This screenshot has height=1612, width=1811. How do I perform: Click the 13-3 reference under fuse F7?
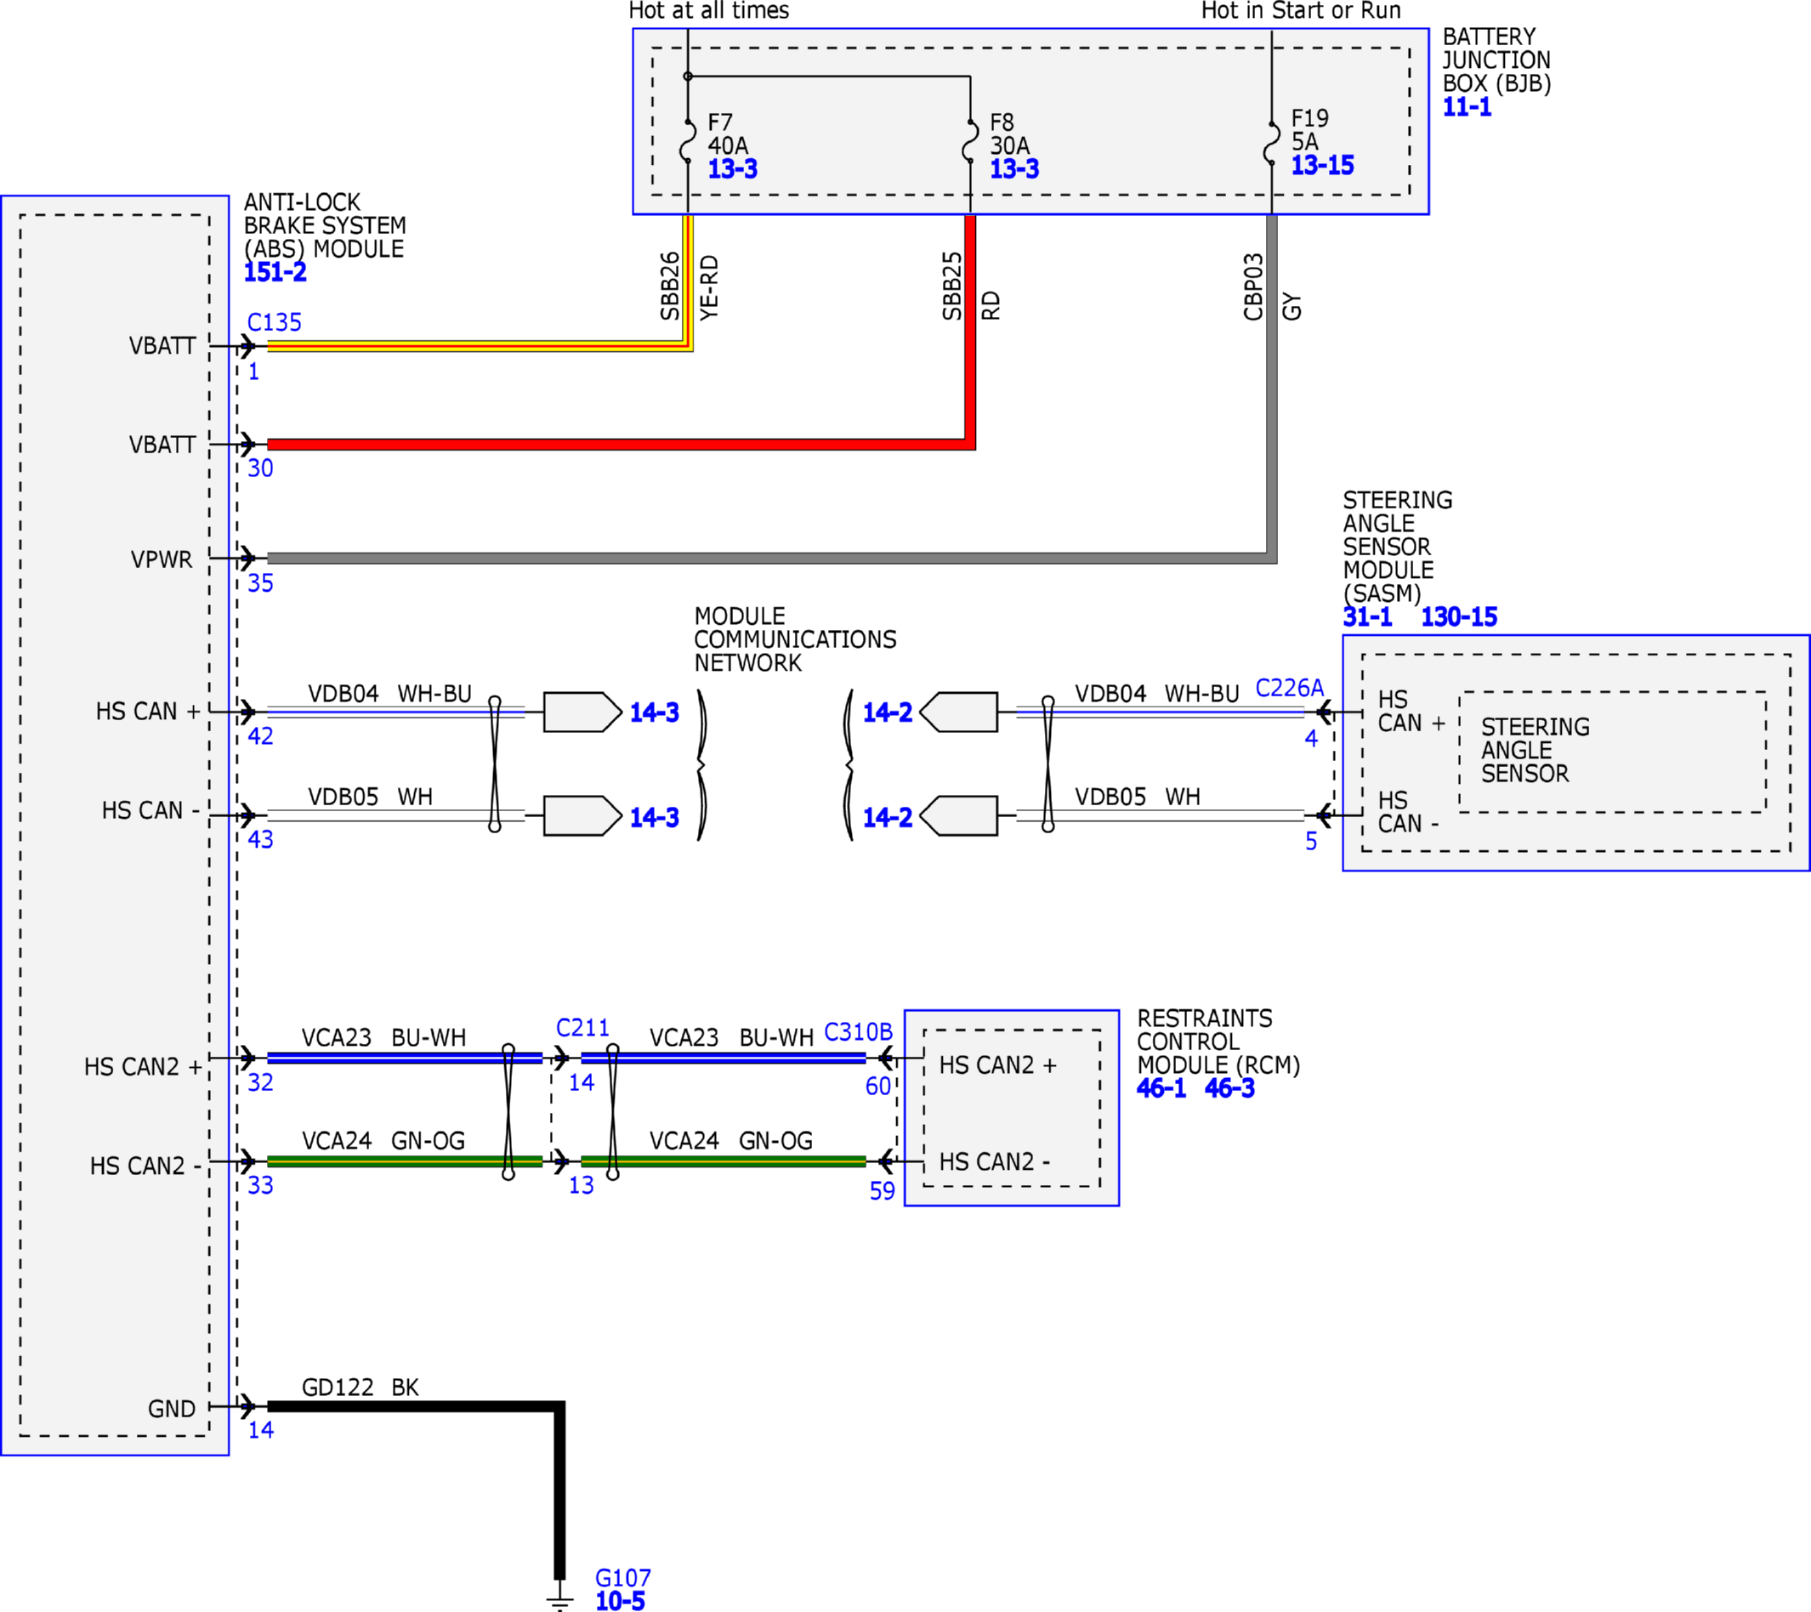[732, 168]
